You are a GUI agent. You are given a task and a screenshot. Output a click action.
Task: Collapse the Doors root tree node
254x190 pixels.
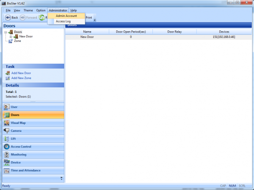6,32
